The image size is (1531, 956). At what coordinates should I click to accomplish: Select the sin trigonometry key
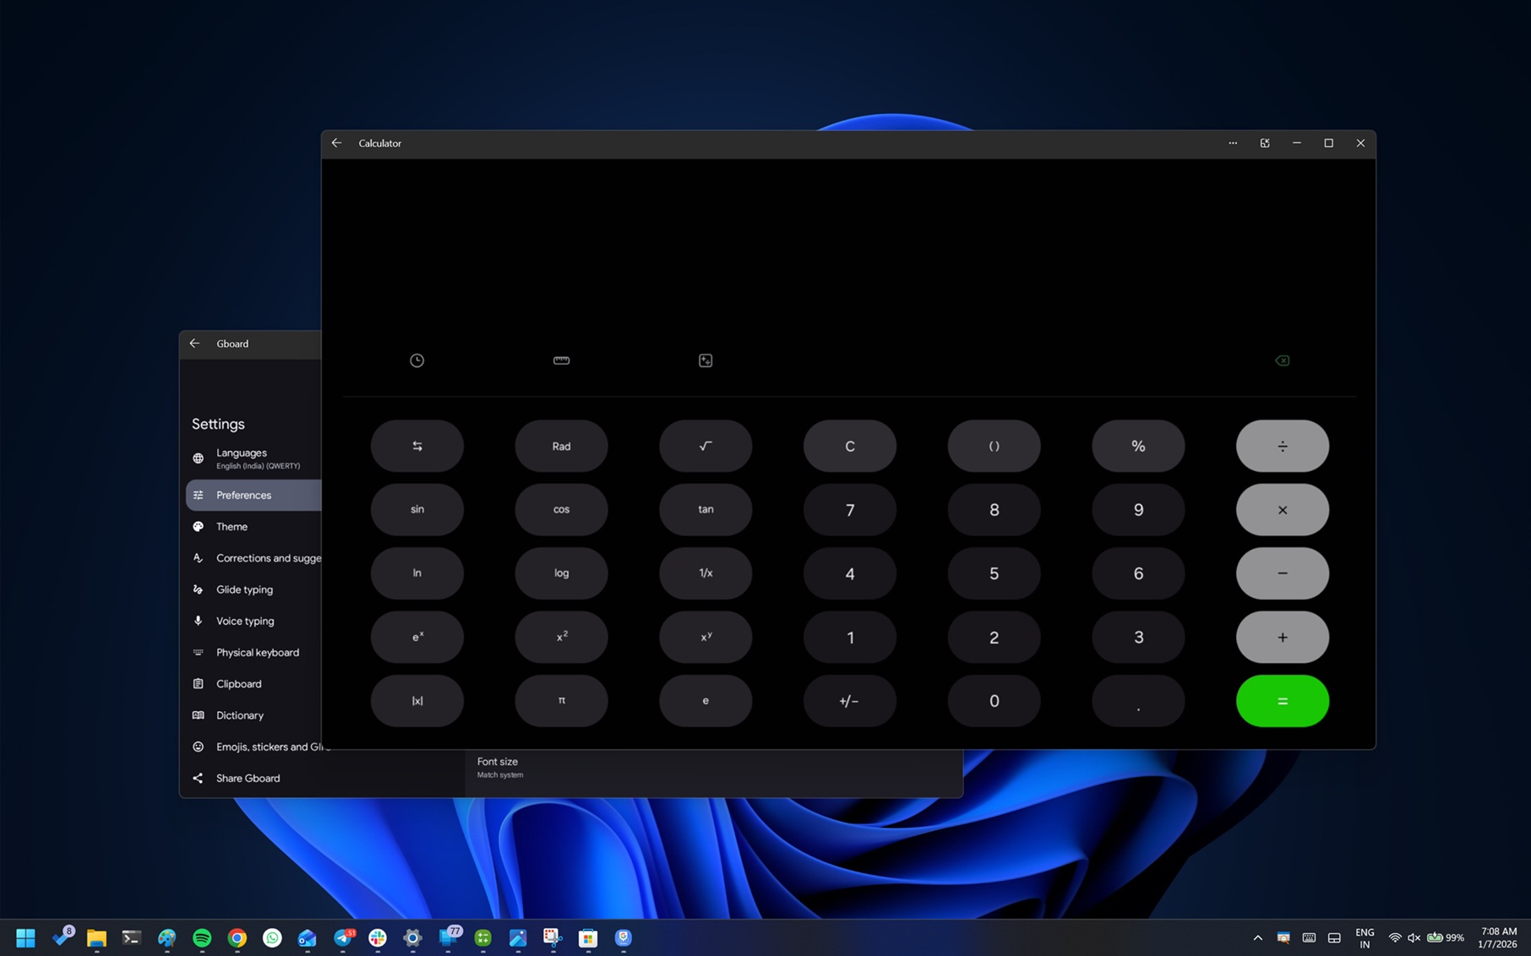[x=417, y=509]
